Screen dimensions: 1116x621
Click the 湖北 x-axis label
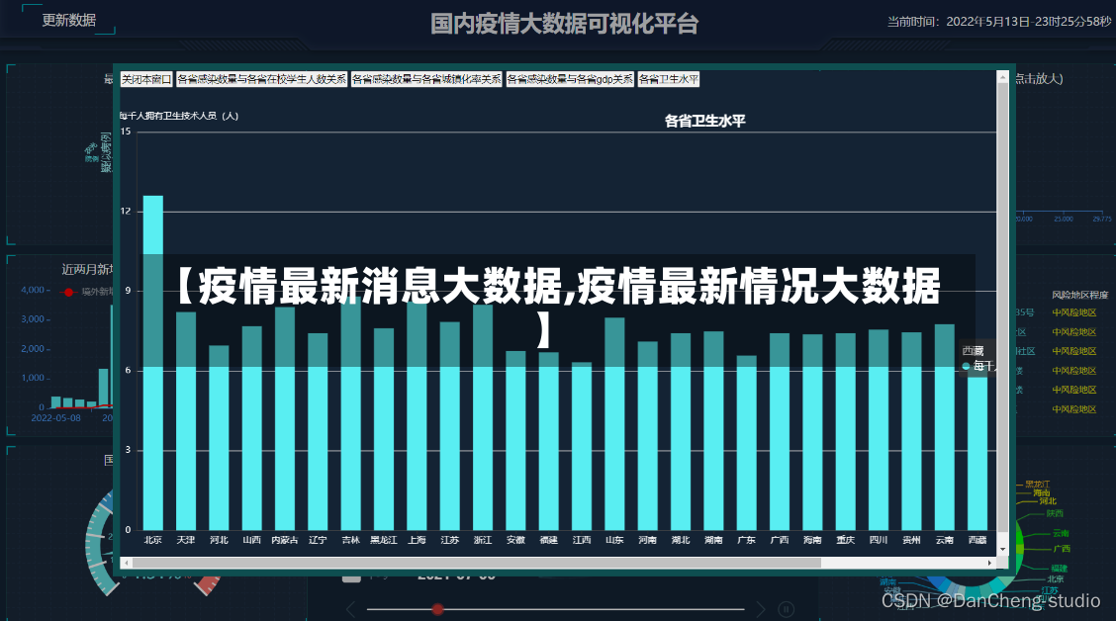[x=681, y=541]
